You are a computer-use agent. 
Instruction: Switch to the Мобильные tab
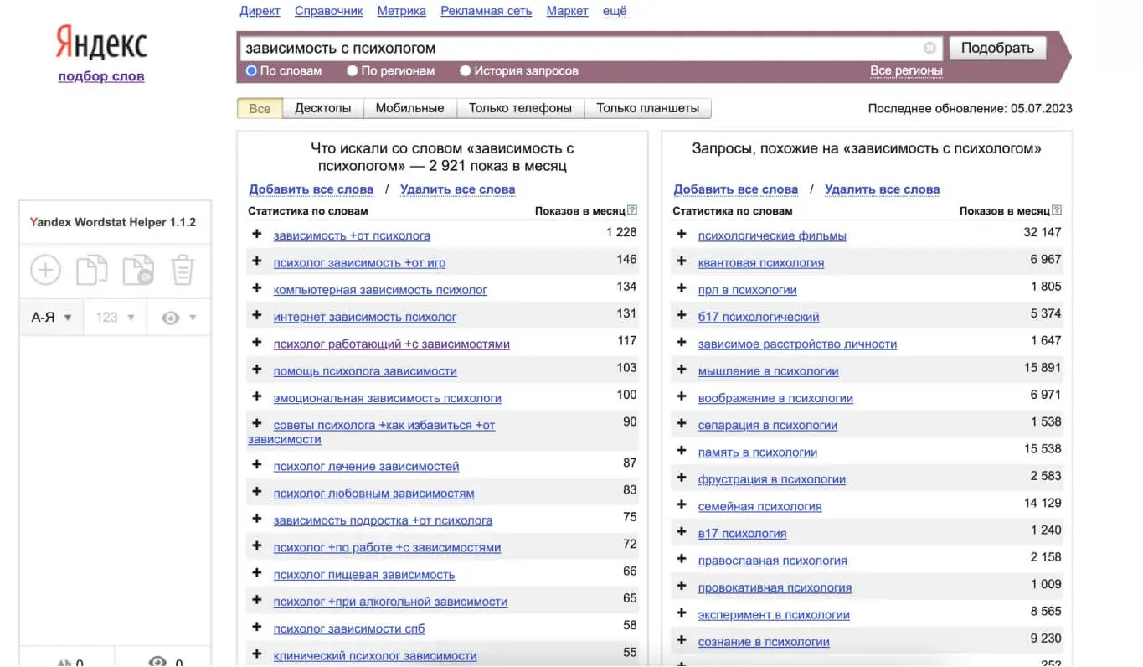[409, 107]
